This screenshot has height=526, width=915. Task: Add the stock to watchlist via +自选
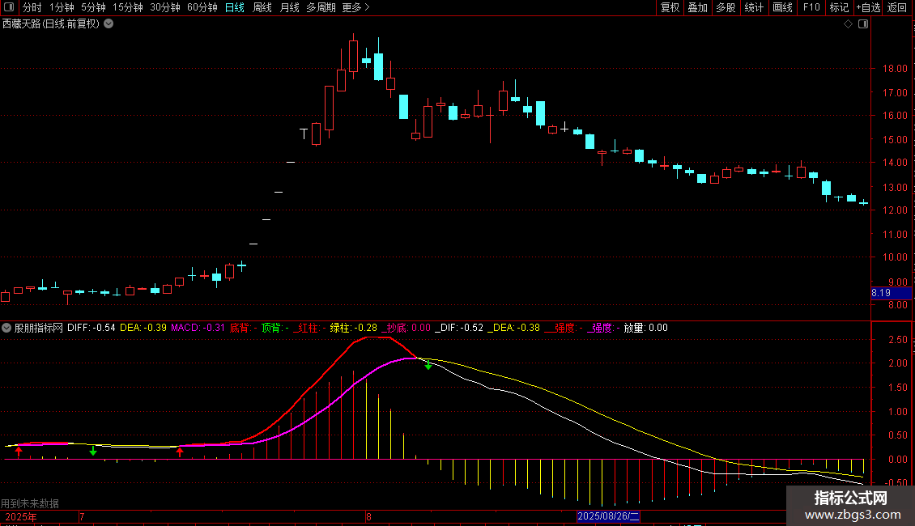coord(868,7)
